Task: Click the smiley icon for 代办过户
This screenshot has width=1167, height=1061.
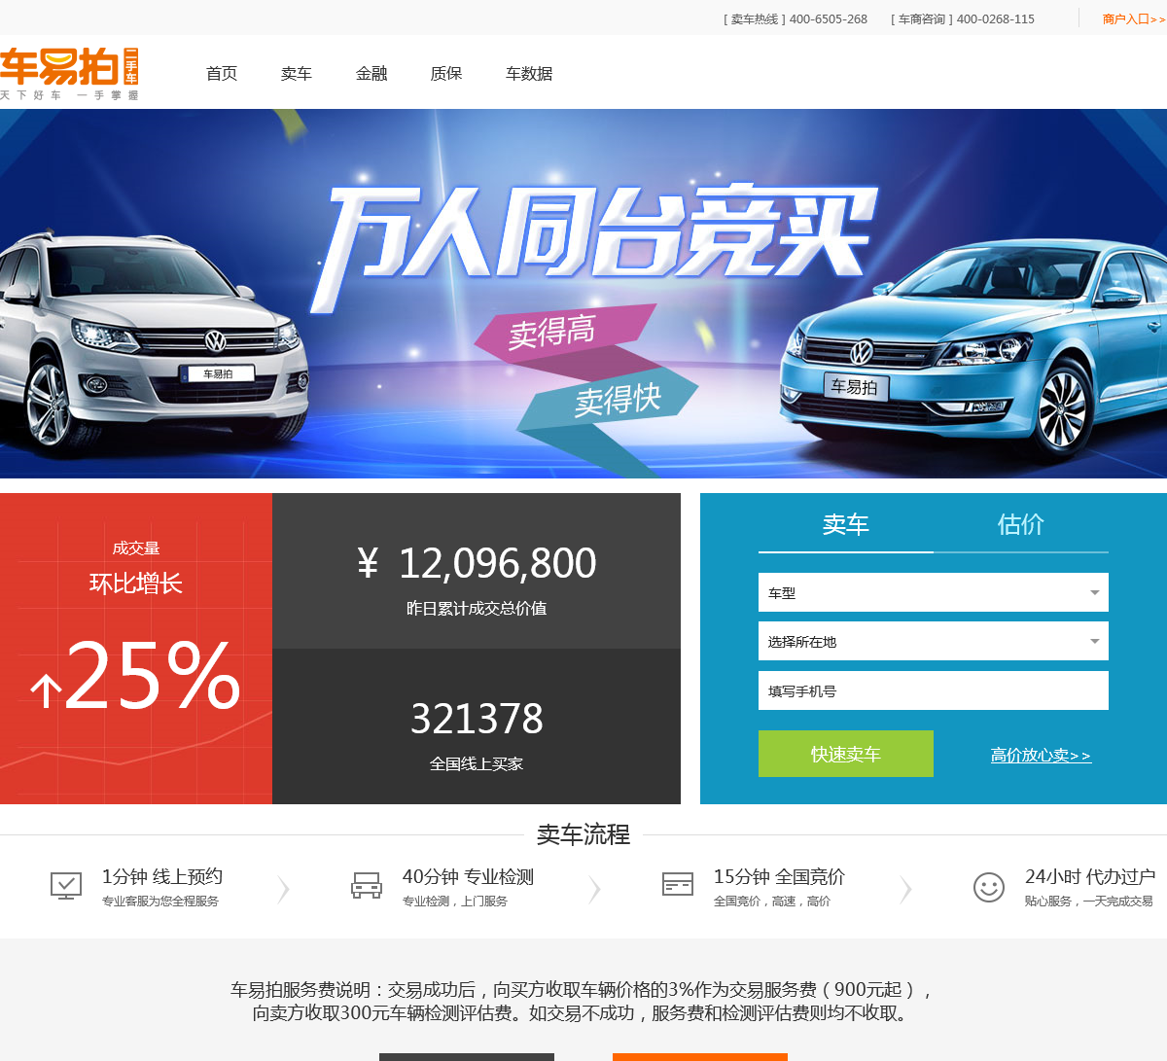Action: point(989,887)
